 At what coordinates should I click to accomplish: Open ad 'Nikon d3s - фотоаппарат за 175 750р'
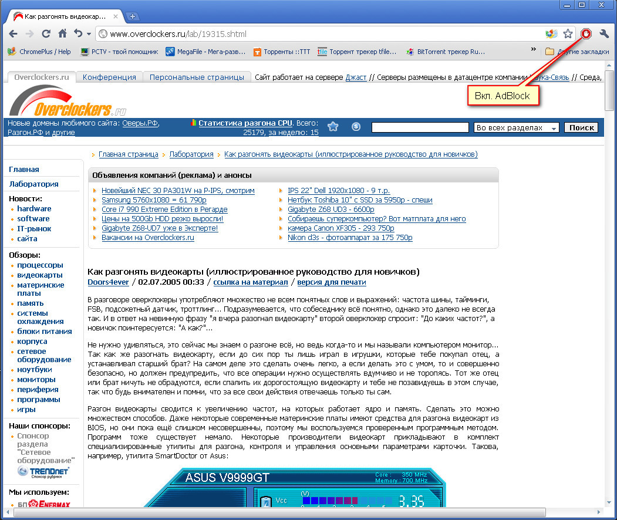click(350, 238)
